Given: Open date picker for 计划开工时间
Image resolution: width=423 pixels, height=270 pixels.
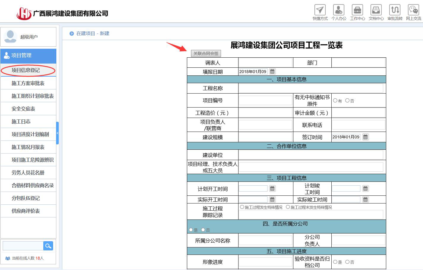Looking at the screenshot, I should click(x=272, y=189).
